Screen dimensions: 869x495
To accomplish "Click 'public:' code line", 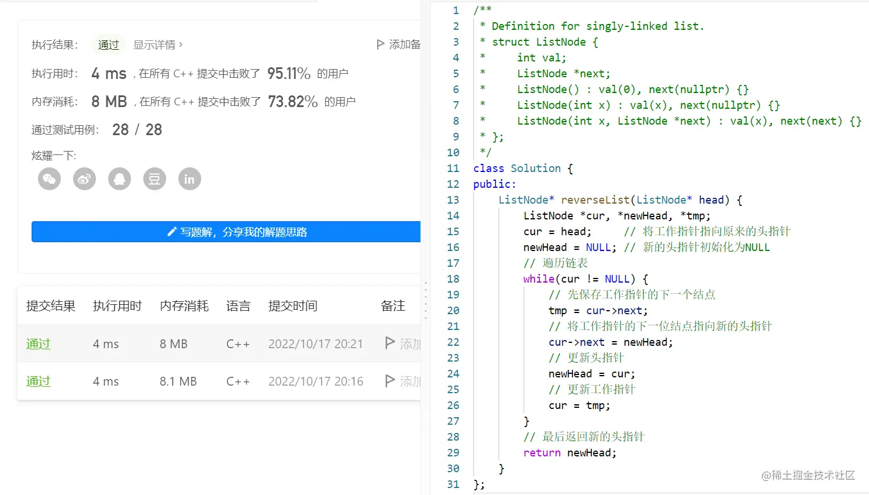I will pyautogui.click(x=495, y=184).
